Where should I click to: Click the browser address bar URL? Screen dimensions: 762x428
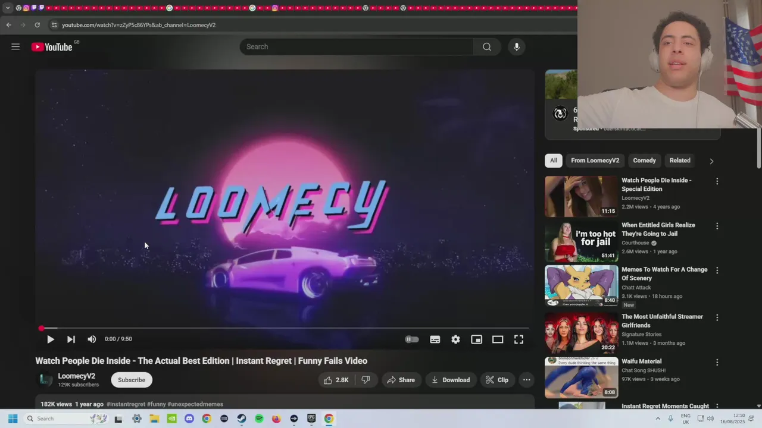click(x=139, y=25)
